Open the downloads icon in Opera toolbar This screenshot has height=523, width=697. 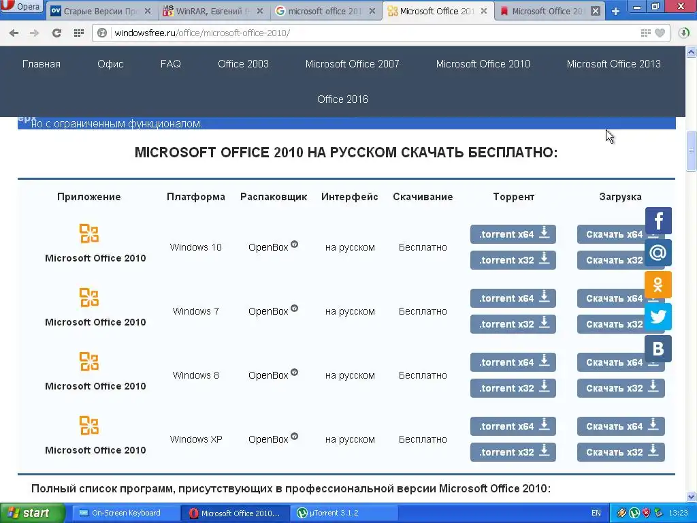[x=684, y=33]
